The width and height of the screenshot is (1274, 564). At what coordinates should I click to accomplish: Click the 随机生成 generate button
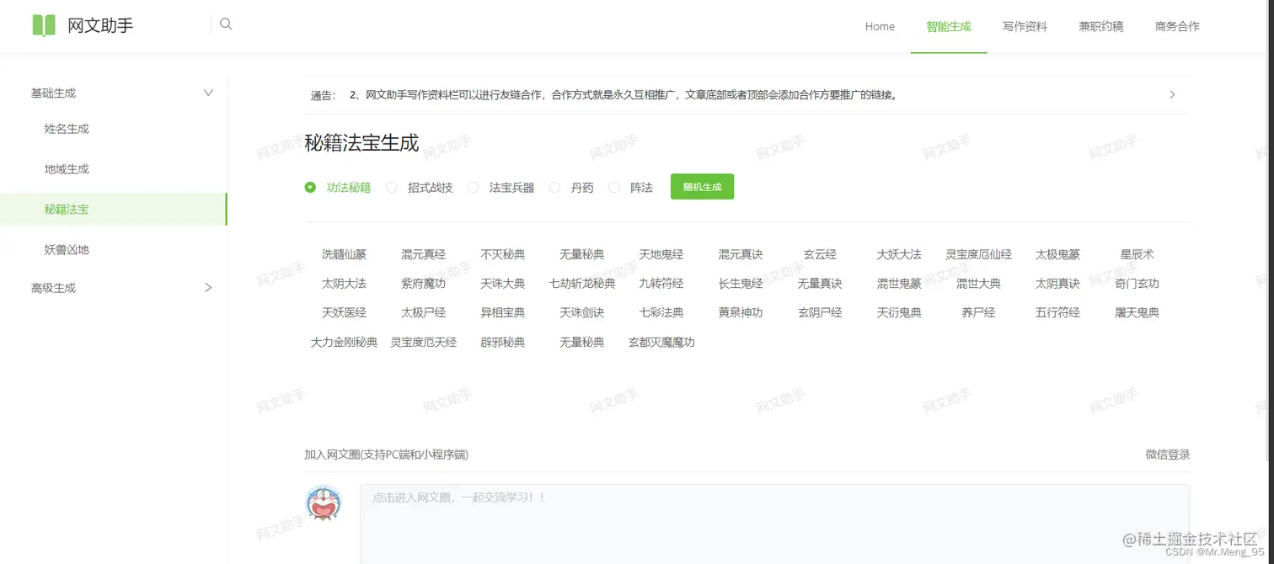(702, 186)
